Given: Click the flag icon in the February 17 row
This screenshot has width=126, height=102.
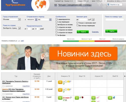Looking at the screenshot, I should coord(70,90).
